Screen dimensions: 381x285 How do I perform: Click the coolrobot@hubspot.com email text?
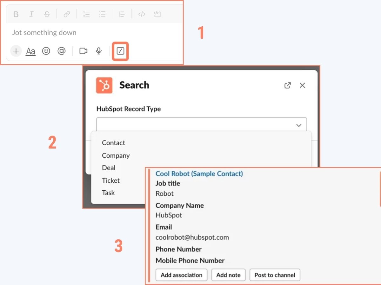pos(192,237)
